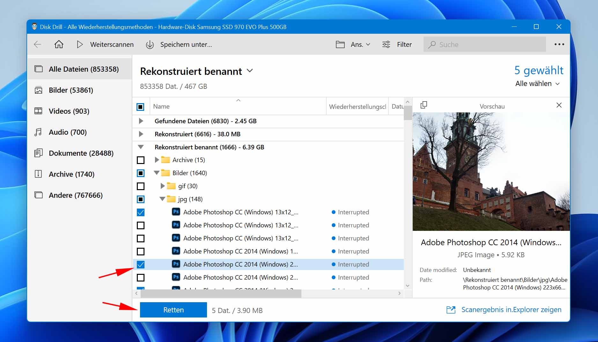Pop out the preview with copy icon
Viewport: 598px width, 342px height.
pyautogui.click(x=424, y=105)
